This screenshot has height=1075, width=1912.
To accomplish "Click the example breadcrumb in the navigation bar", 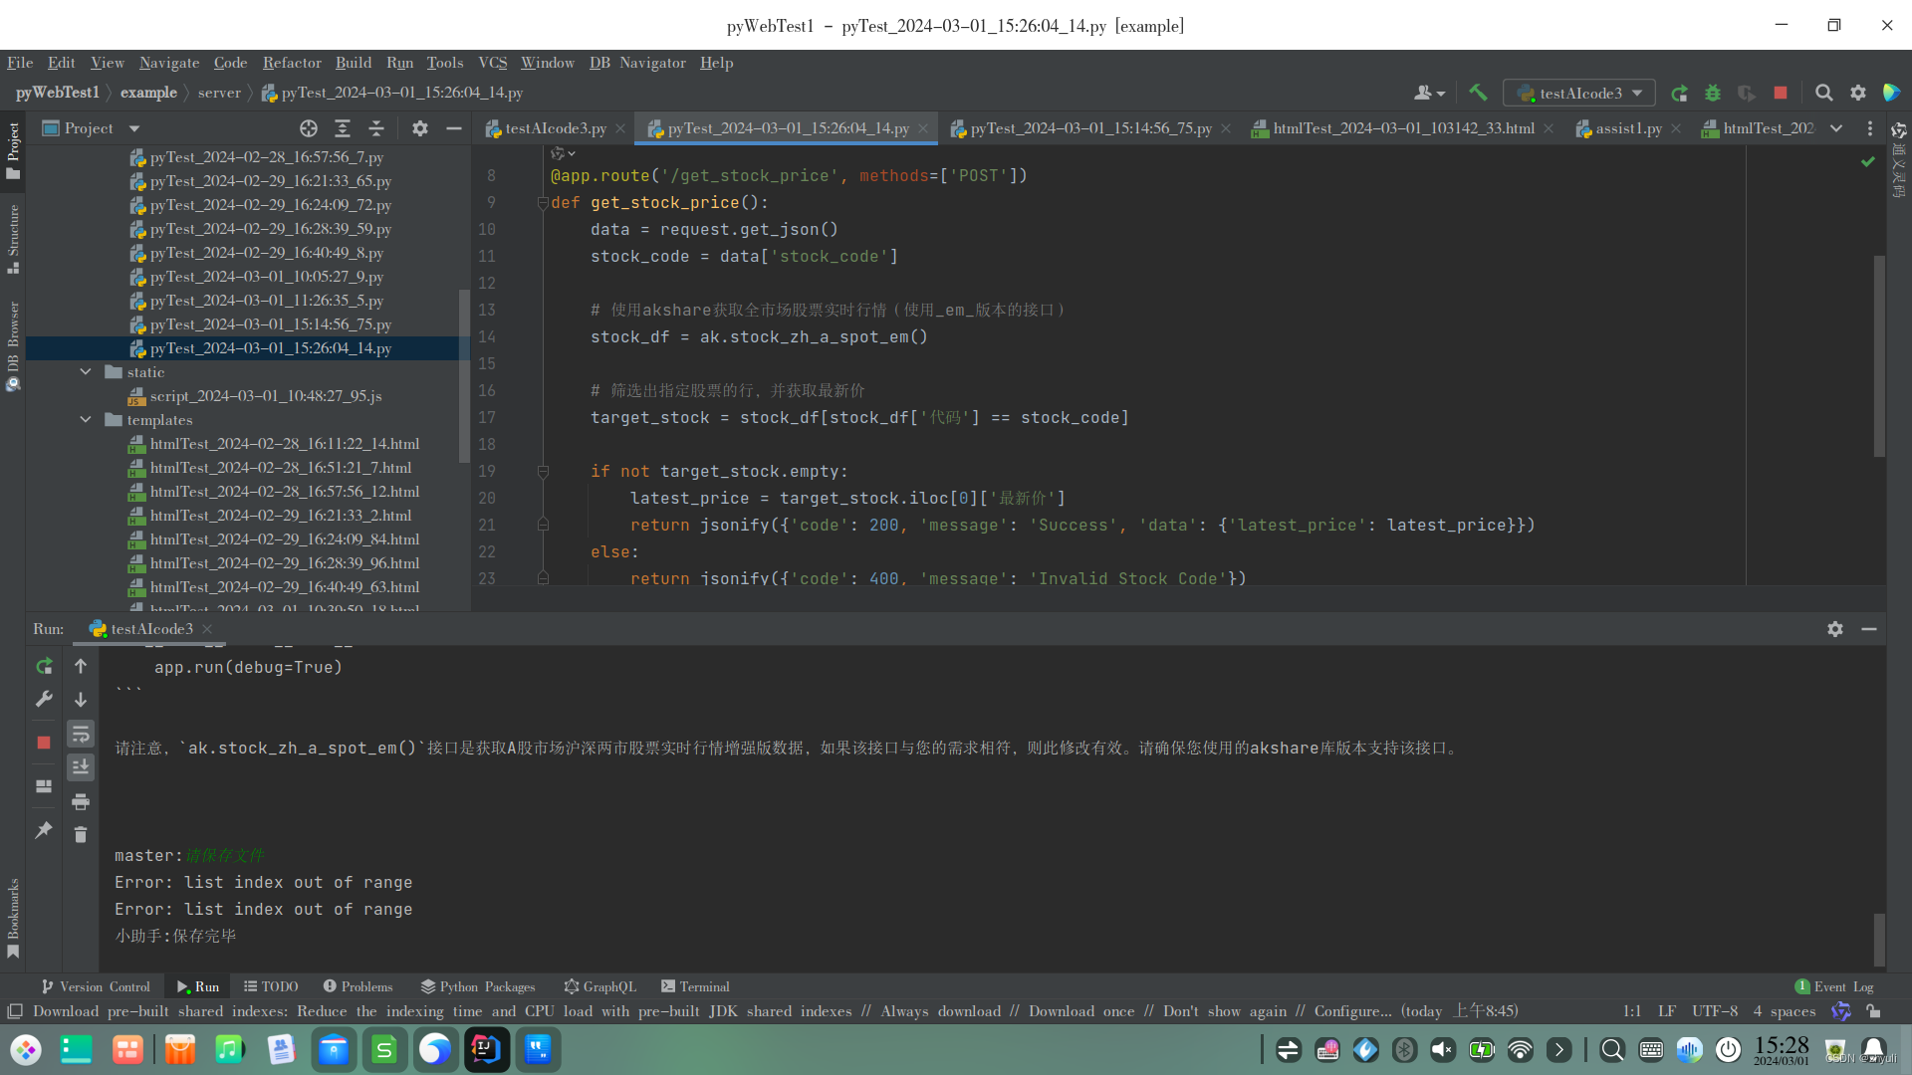I will point(148,93).
